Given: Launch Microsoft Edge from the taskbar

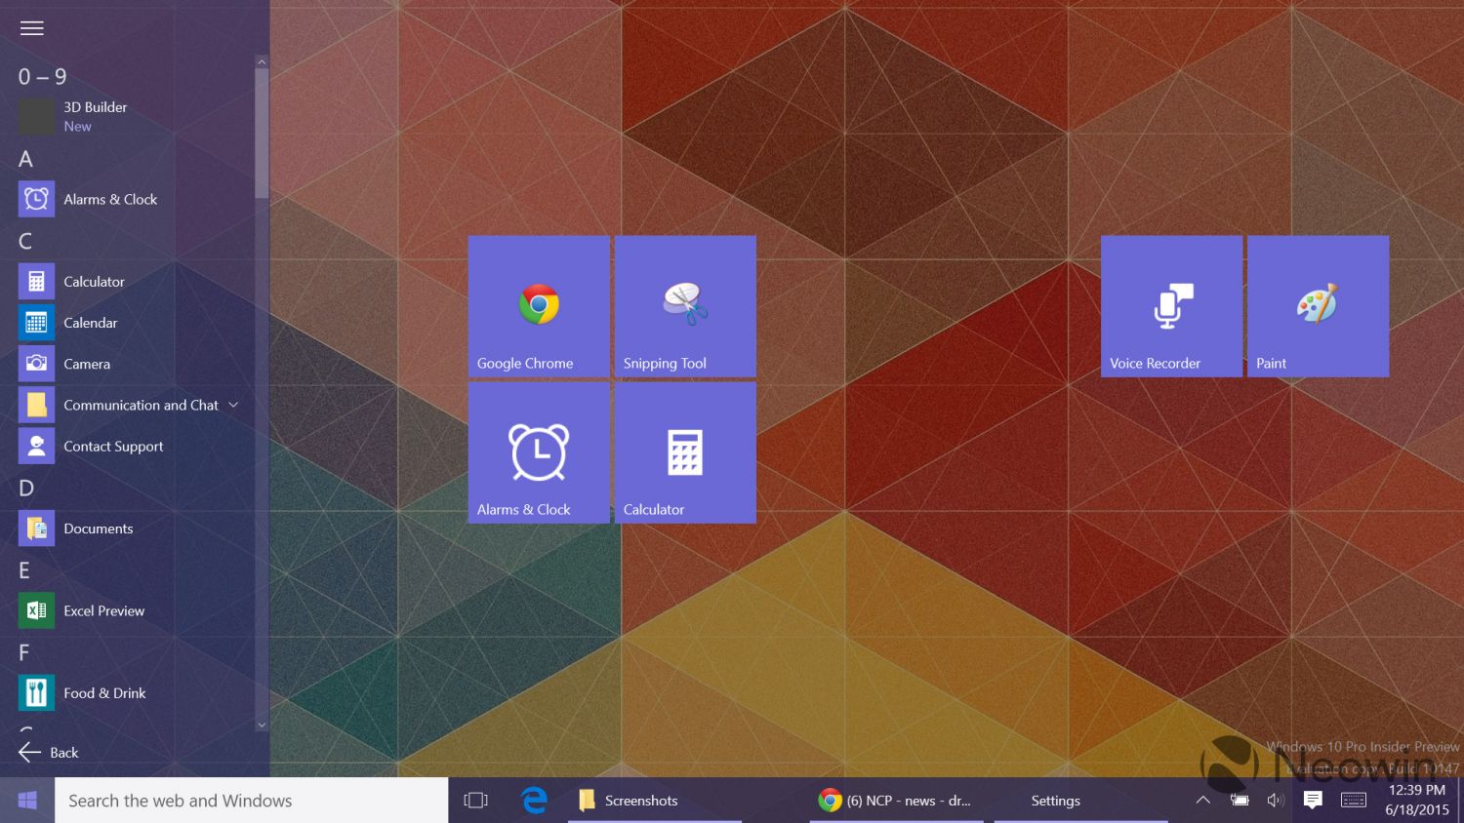Looking at the screenshot, I should 534,801.
